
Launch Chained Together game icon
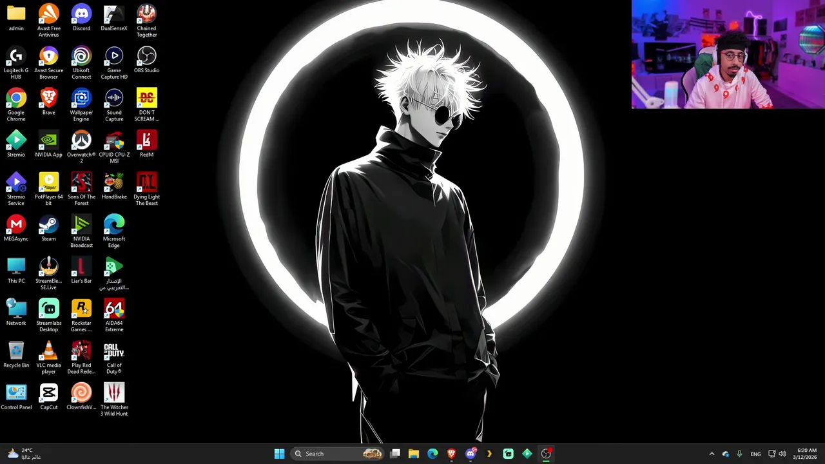(x=146, y=21)
